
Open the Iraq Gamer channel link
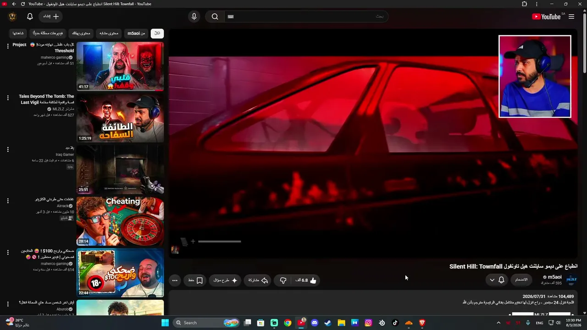pos(65,154)
